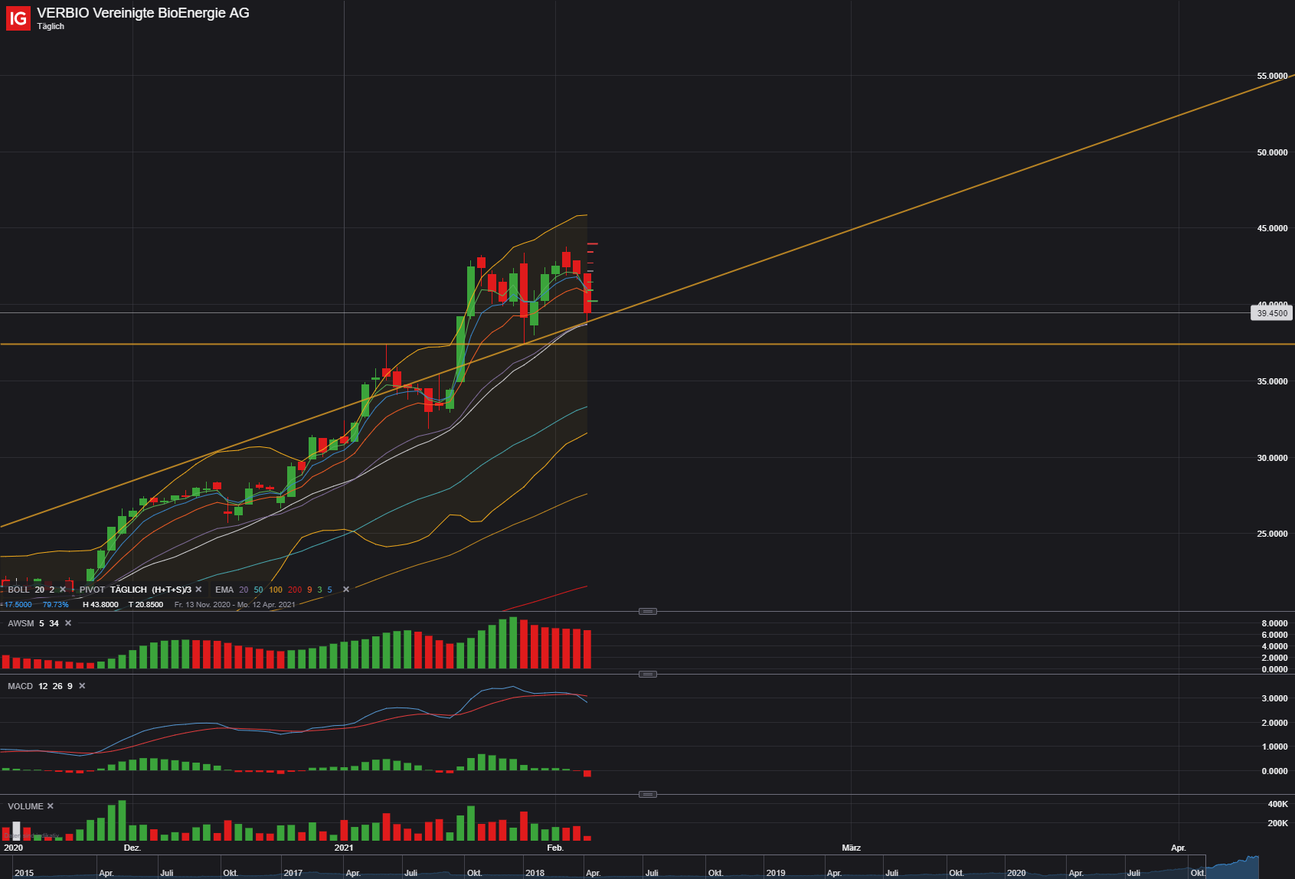The image size is (1295, 879).
Task: Remove the AWSM indicator with its X icon
Action: 67,623
